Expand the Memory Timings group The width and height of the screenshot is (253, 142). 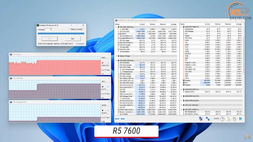point(116,56)
